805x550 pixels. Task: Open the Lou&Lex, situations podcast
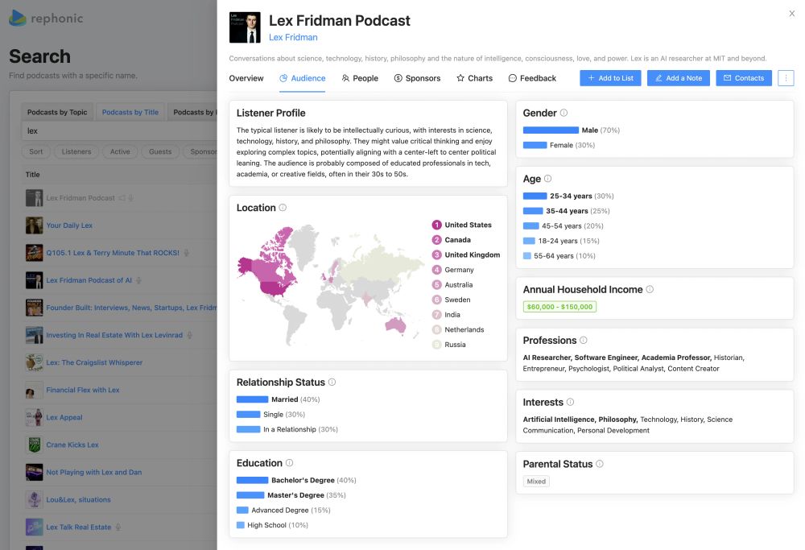click(x=79, y=500)
